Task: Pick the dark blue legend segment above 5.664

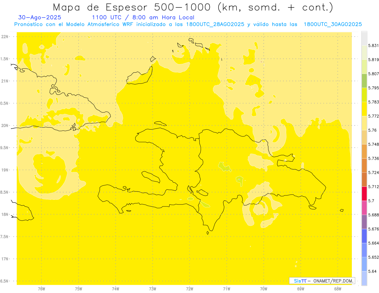Action: point(364,236)
